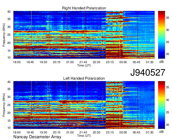The height and width of the screenshot is (140, 172).
Task: Click the Time (UT) label under Right Handed plot
Action: click(84, 65)
